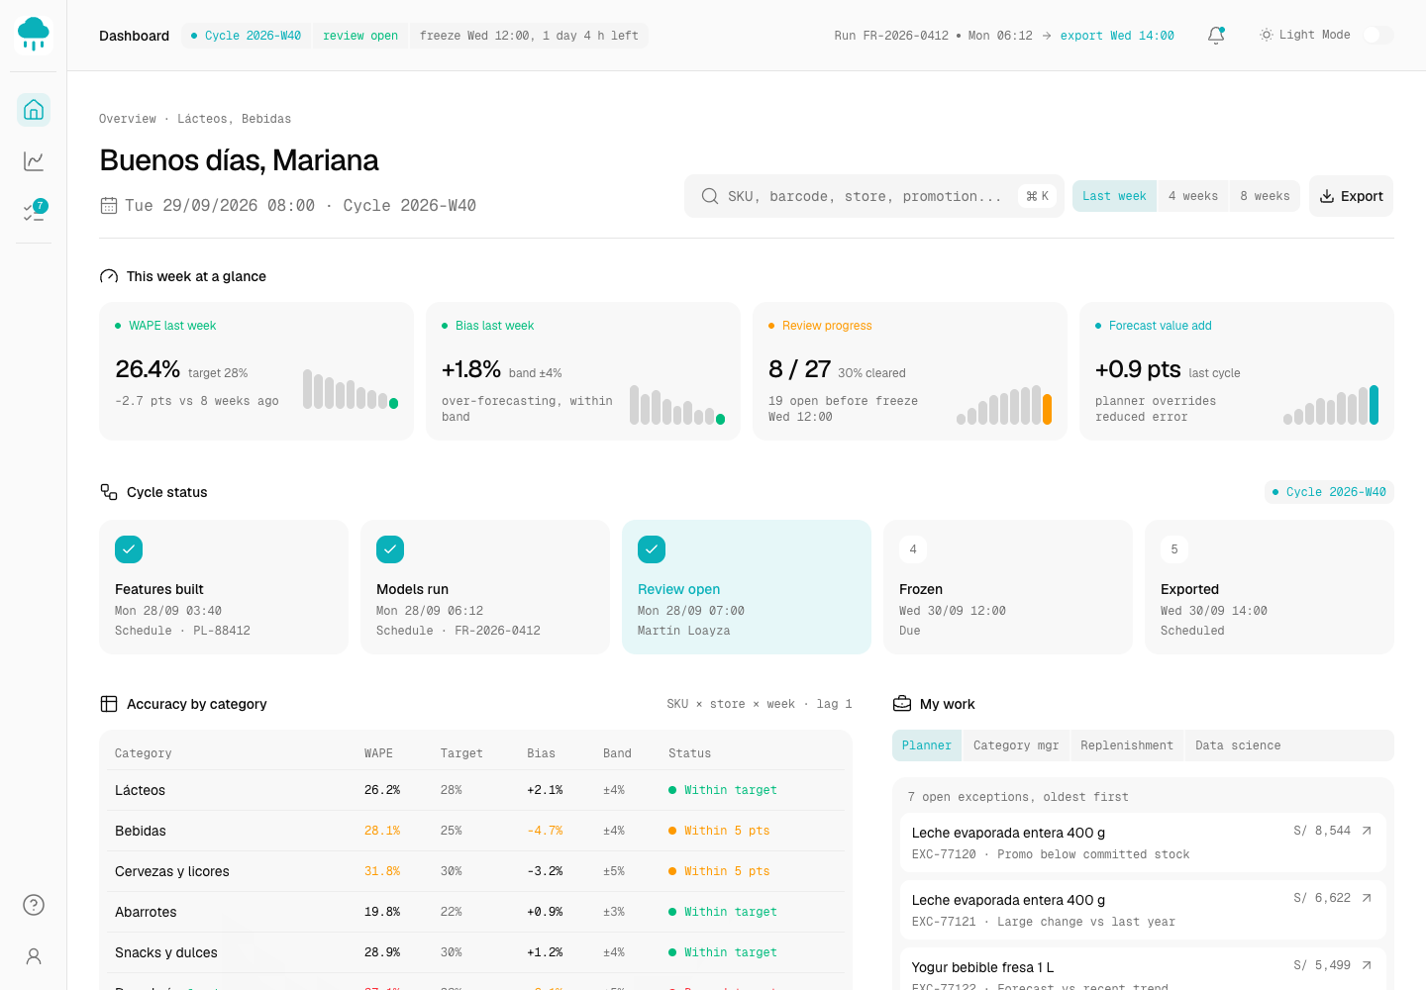1426x990 pixels.
Task: Click the cloud logo icon
Action: (34, 34)
